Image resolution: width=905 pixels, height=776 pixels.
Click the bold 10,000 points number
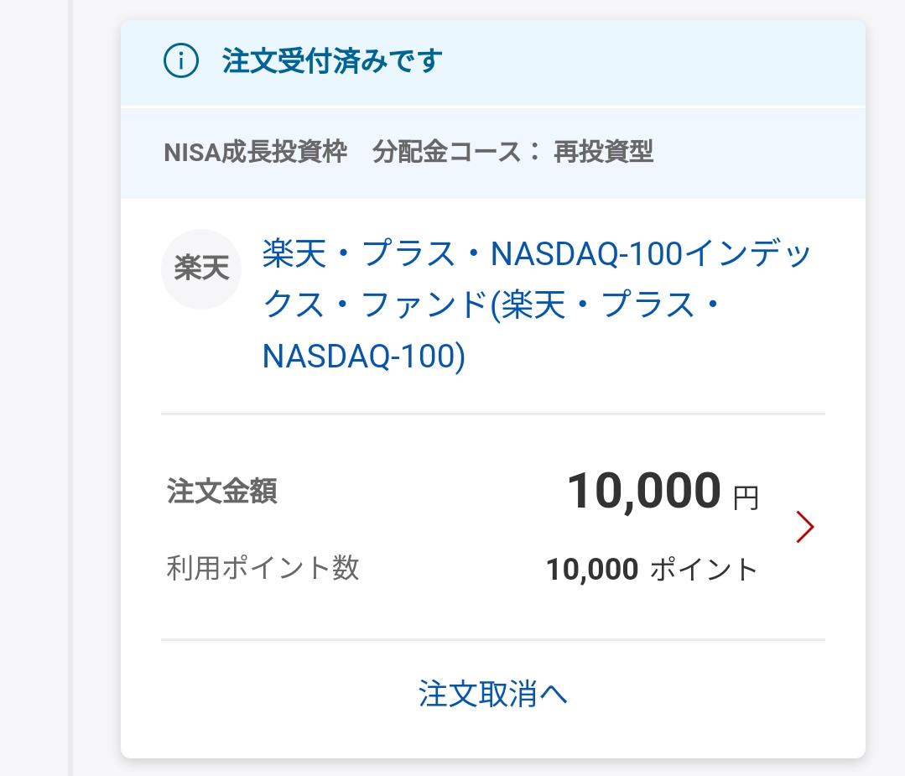coord(592,570)
